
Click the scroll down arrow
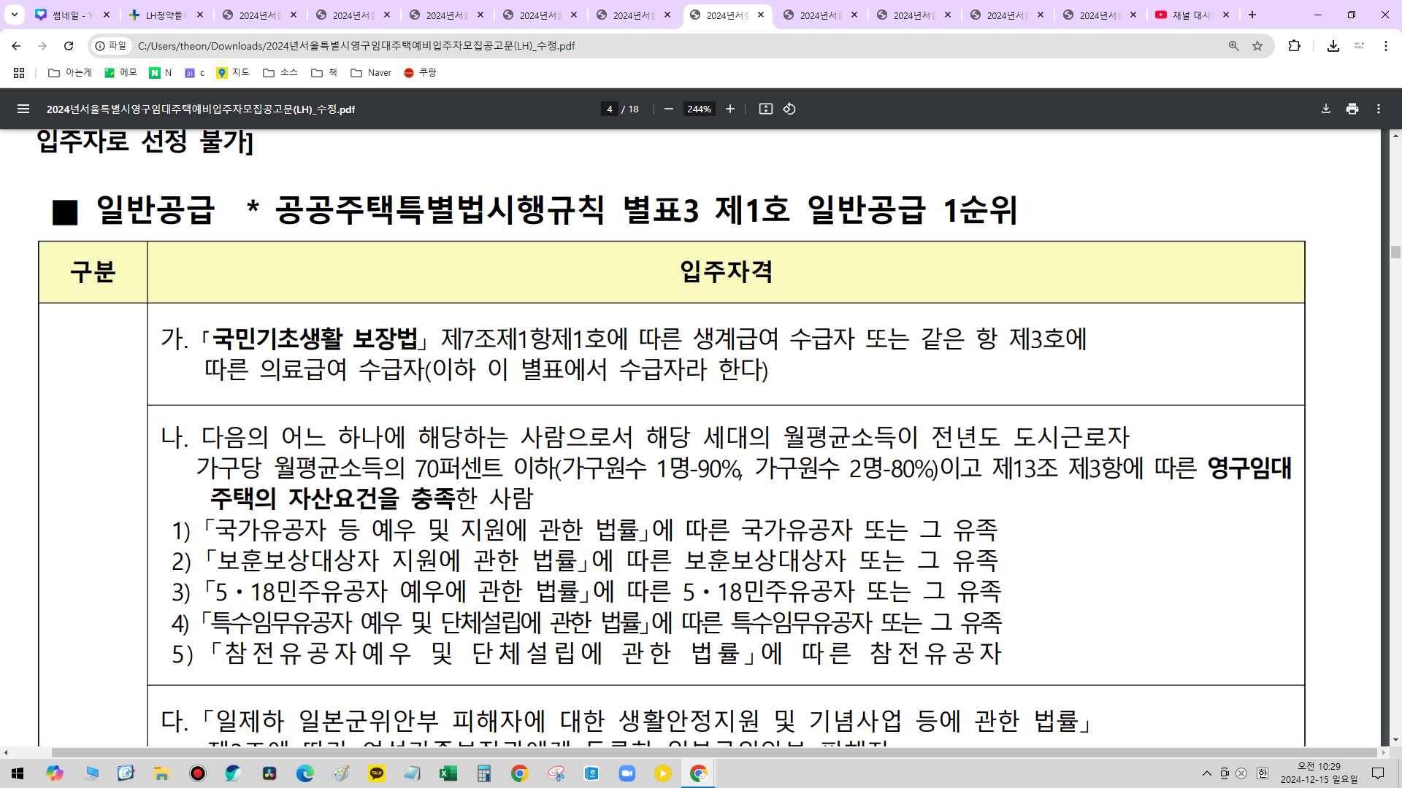[x=1395, y=740]
